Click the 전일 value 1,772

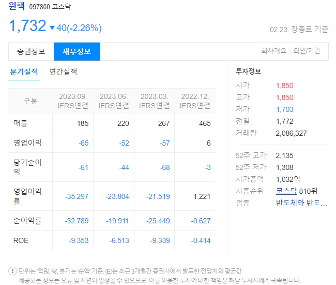pyautogui.click(x=285, y=122)
